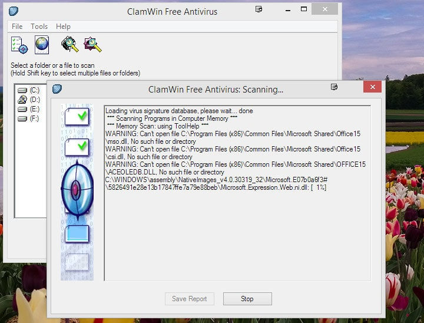The width and height of the screenshot is (424, 323).
Task: Click the round scanning target graphic
Action: click(77, 190)
